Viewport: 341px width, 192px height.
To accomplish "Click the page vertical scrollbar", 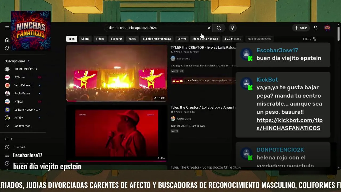I will pos(339,34).
